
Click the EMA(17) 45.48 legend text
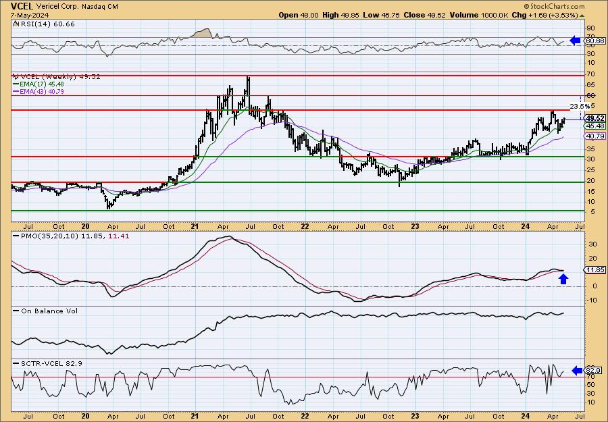click(42, 84)
